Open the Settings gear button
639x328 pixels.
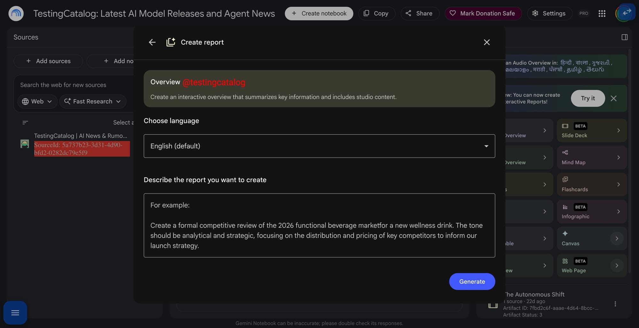[x=550, y=13]
